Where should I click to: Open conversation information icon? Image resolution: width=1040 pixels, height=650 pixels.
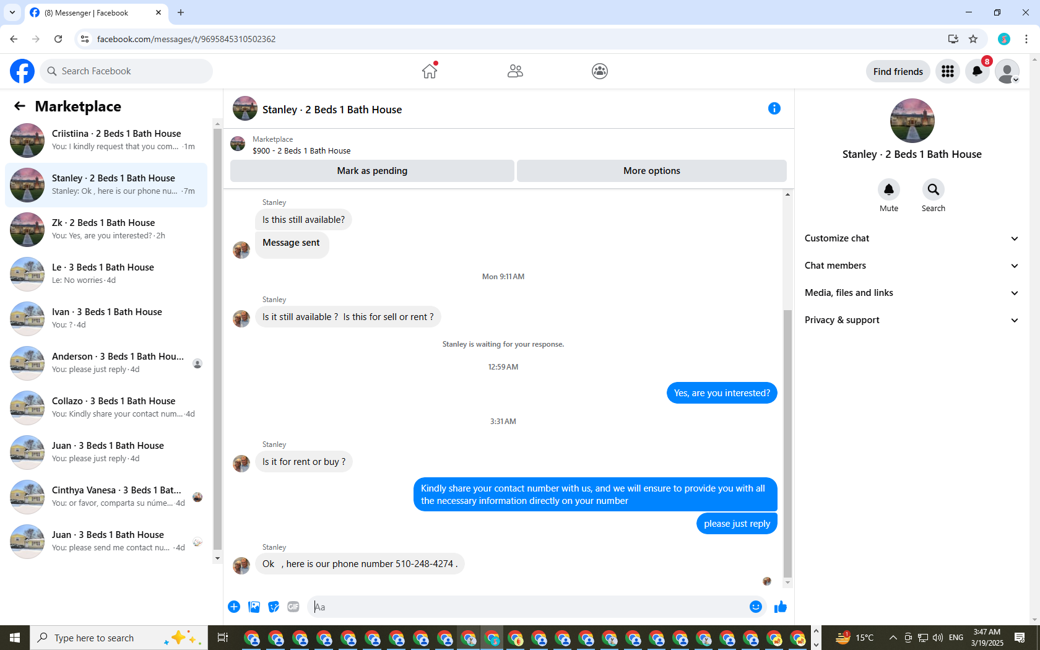coord(774,109)
